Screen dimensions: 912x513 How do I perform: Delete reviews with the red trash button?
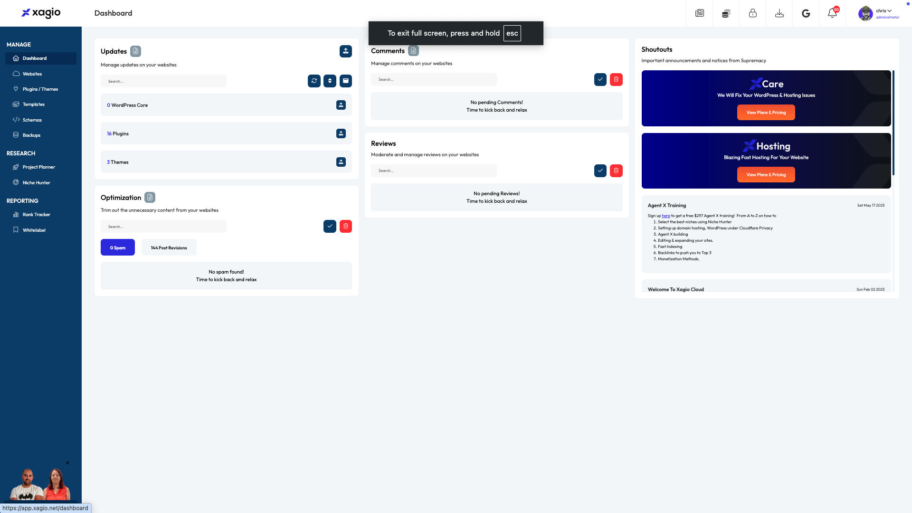[x=616, y=171]
